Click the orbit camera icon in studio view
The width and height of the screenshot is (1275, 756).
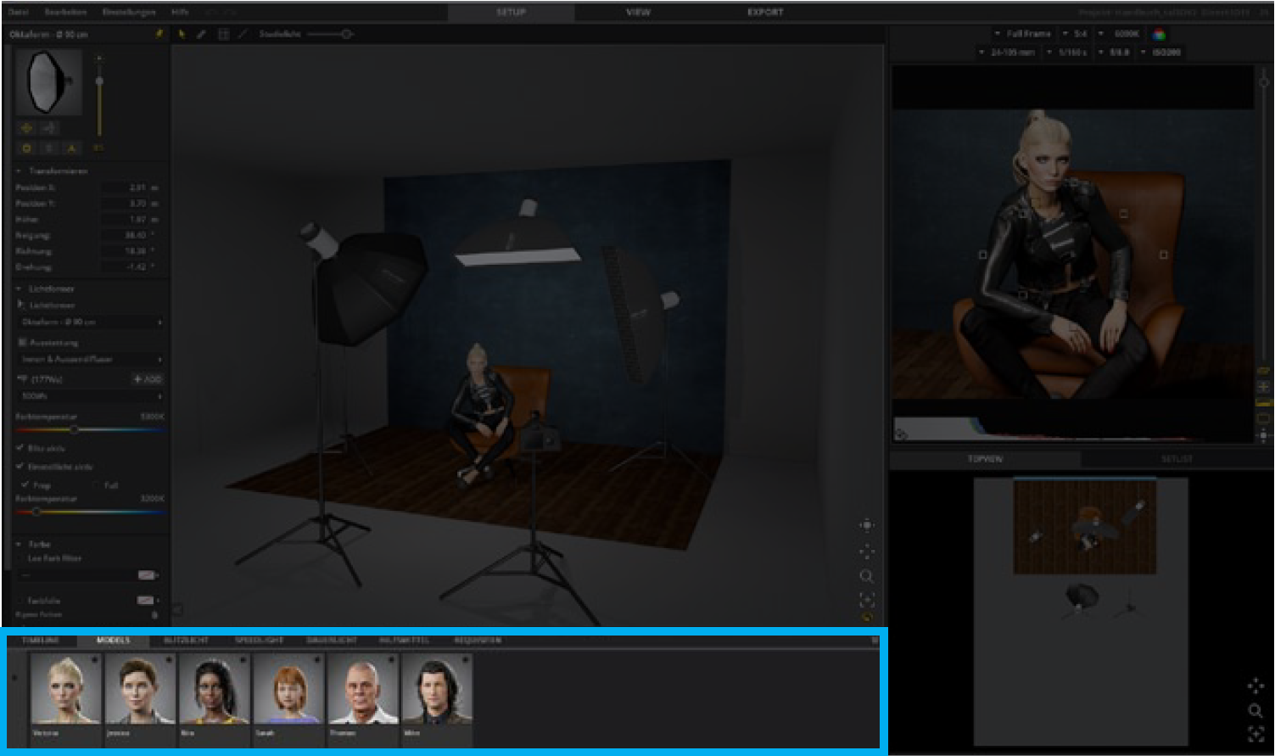pos(866,526)
